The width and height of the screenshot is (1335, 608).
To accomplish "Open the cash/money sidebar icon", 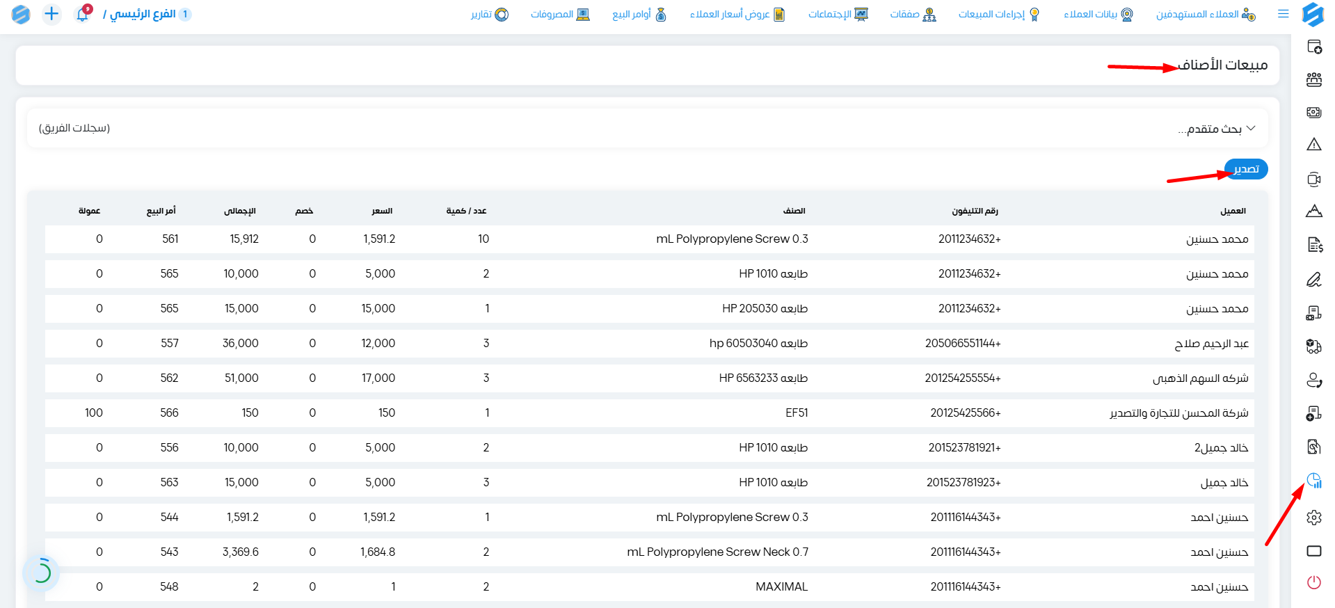I will [1314, 112].
